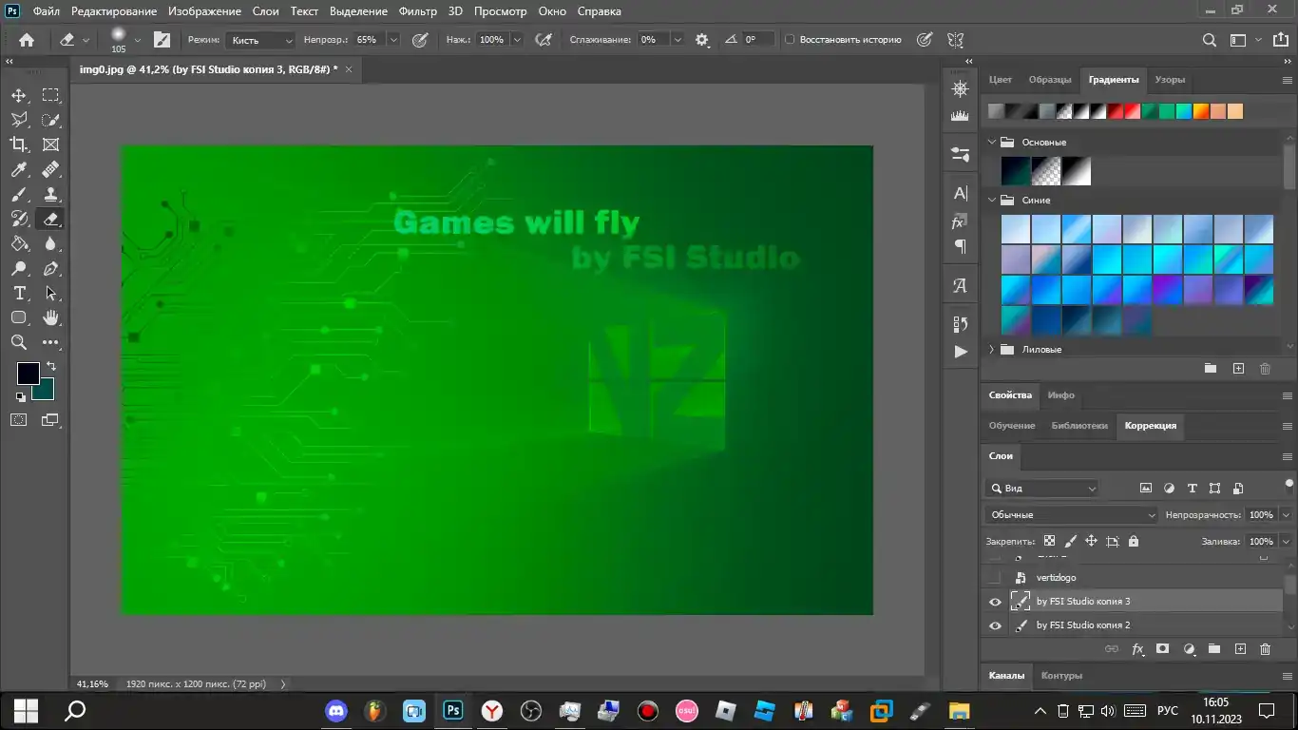The height and width of the screenshot is (730, 1298).
Task: Switch to the 'Контуры' tab
Action: click(1061, 676)
